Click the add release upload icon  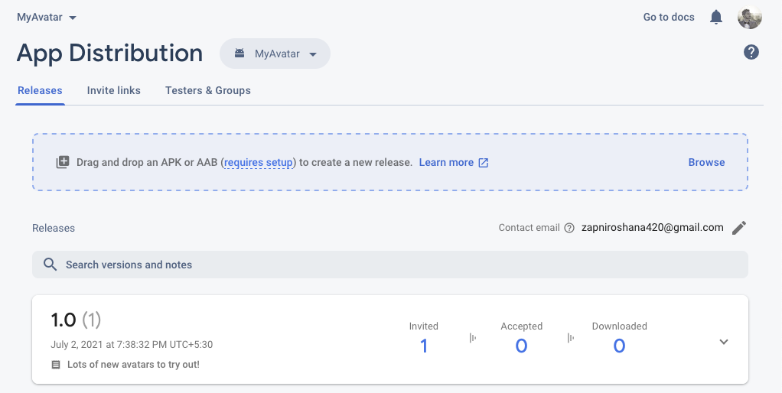pyautogui.click(x=63, y=162)
